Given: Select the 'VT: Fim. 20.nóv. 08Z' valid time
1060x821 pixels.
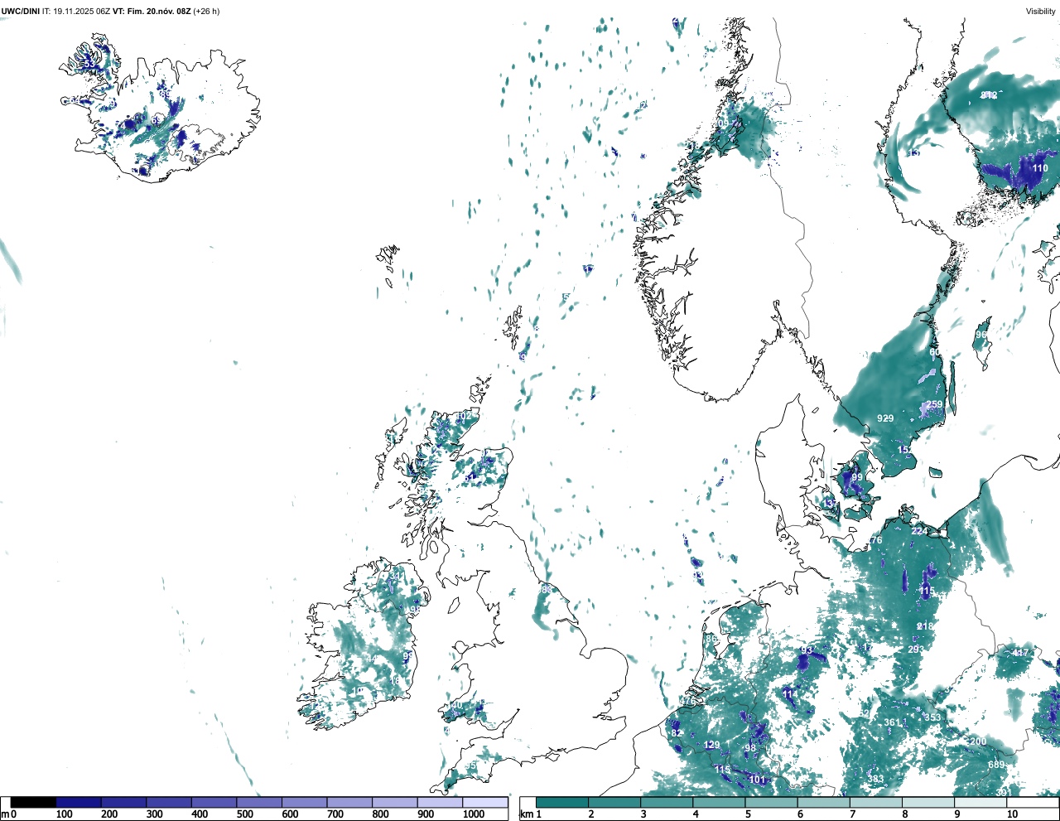Looking at the screenshot, I should (x=152, y=11).
